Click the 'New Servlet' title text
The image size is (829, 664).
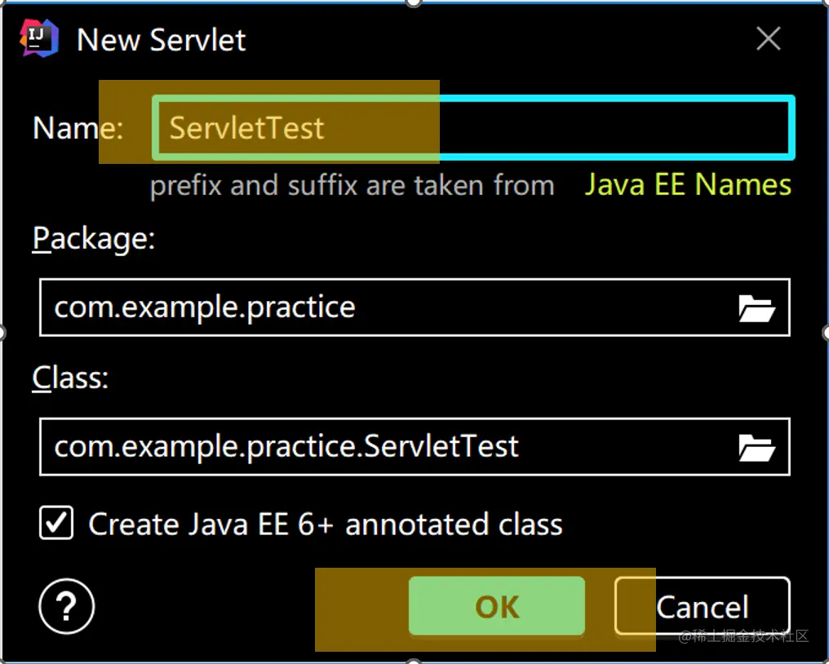pos(161,39)
